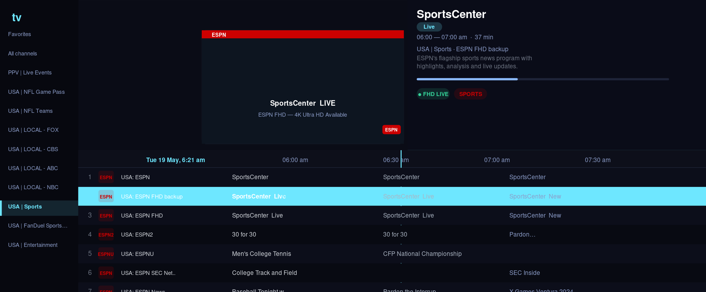This screenshot has width=706, height=292.
Task: Open USA | NFL Game Pass category
Action: [36, 92]
